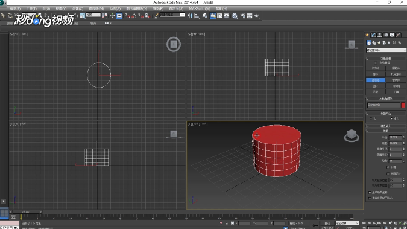Select the Shapes category icon
The height and width of the screenshot is (229, 407).
pos(374,43)
